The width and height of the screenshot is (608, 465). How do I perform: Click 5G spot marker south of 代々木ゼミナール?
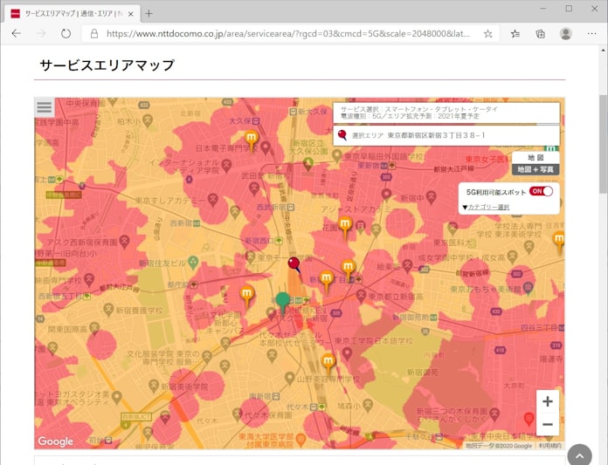point(328,363)
